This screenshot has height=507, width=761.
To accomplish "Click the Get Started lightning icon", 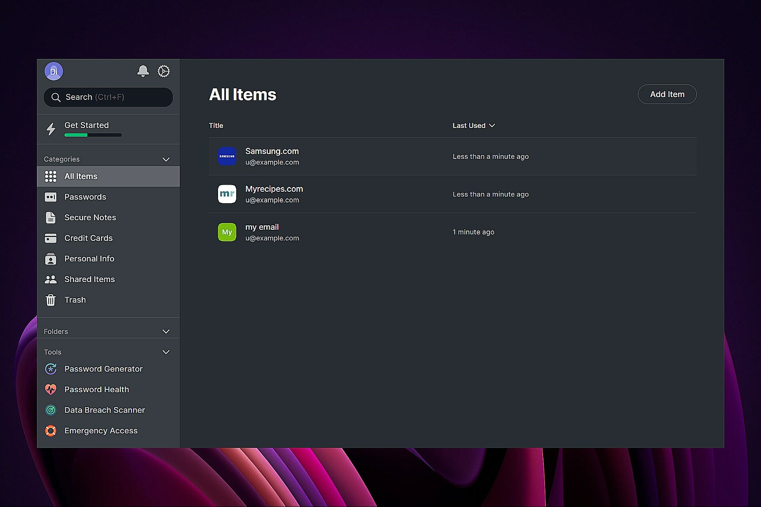I will point(51,129).
